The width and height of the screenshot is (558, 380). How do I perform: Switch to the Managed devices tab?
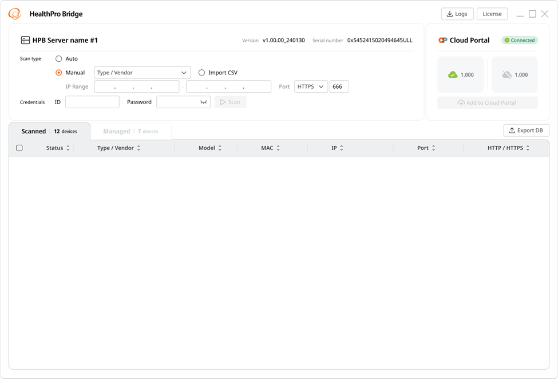click(130, 131)
